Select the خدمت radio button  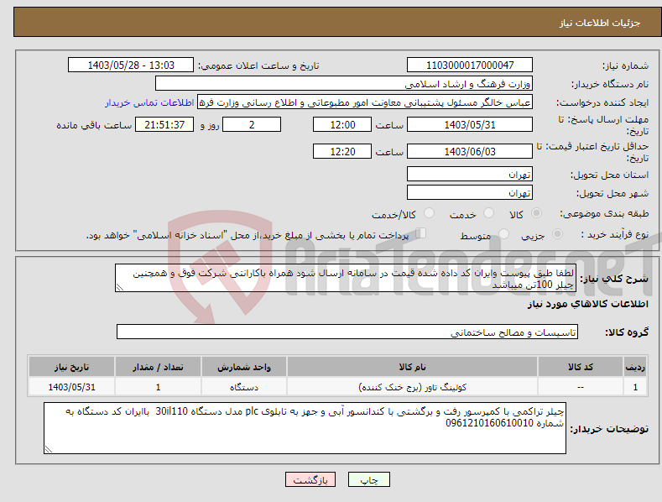pyautogui.click(x=488, y=213)
